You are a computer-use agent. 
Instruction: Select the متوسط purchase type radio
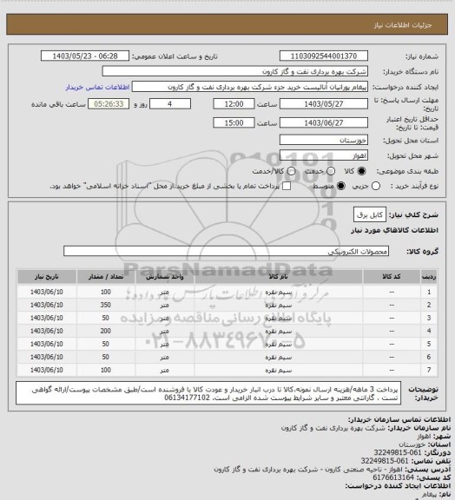pyautogui.click(x=341, y=186)
